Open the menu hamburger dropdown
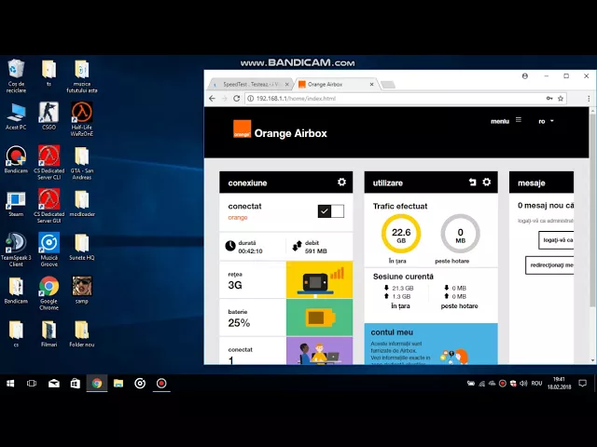This screenshot has width=597, height=447. point(506,121)
